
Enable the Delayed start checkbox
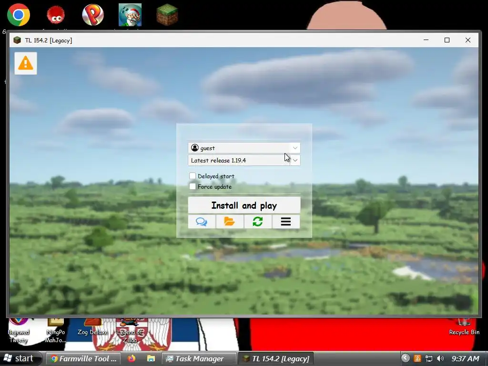[x=193, y=176]
